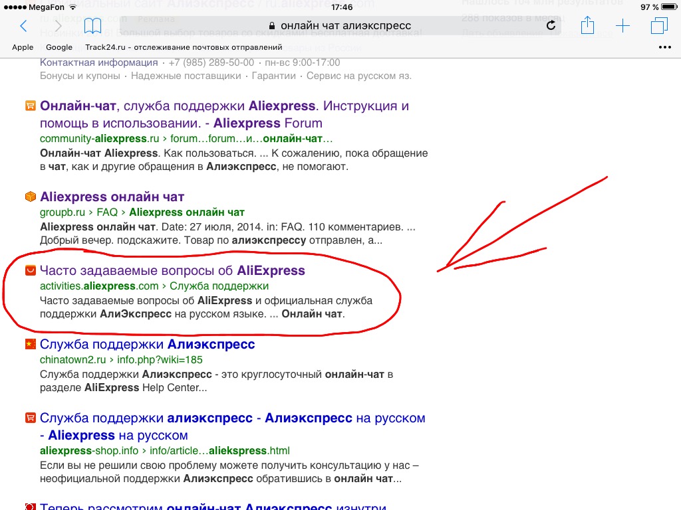Tap the MegaFon carrier label
Viewport: 681px width, 510px height.
[46, 7]
